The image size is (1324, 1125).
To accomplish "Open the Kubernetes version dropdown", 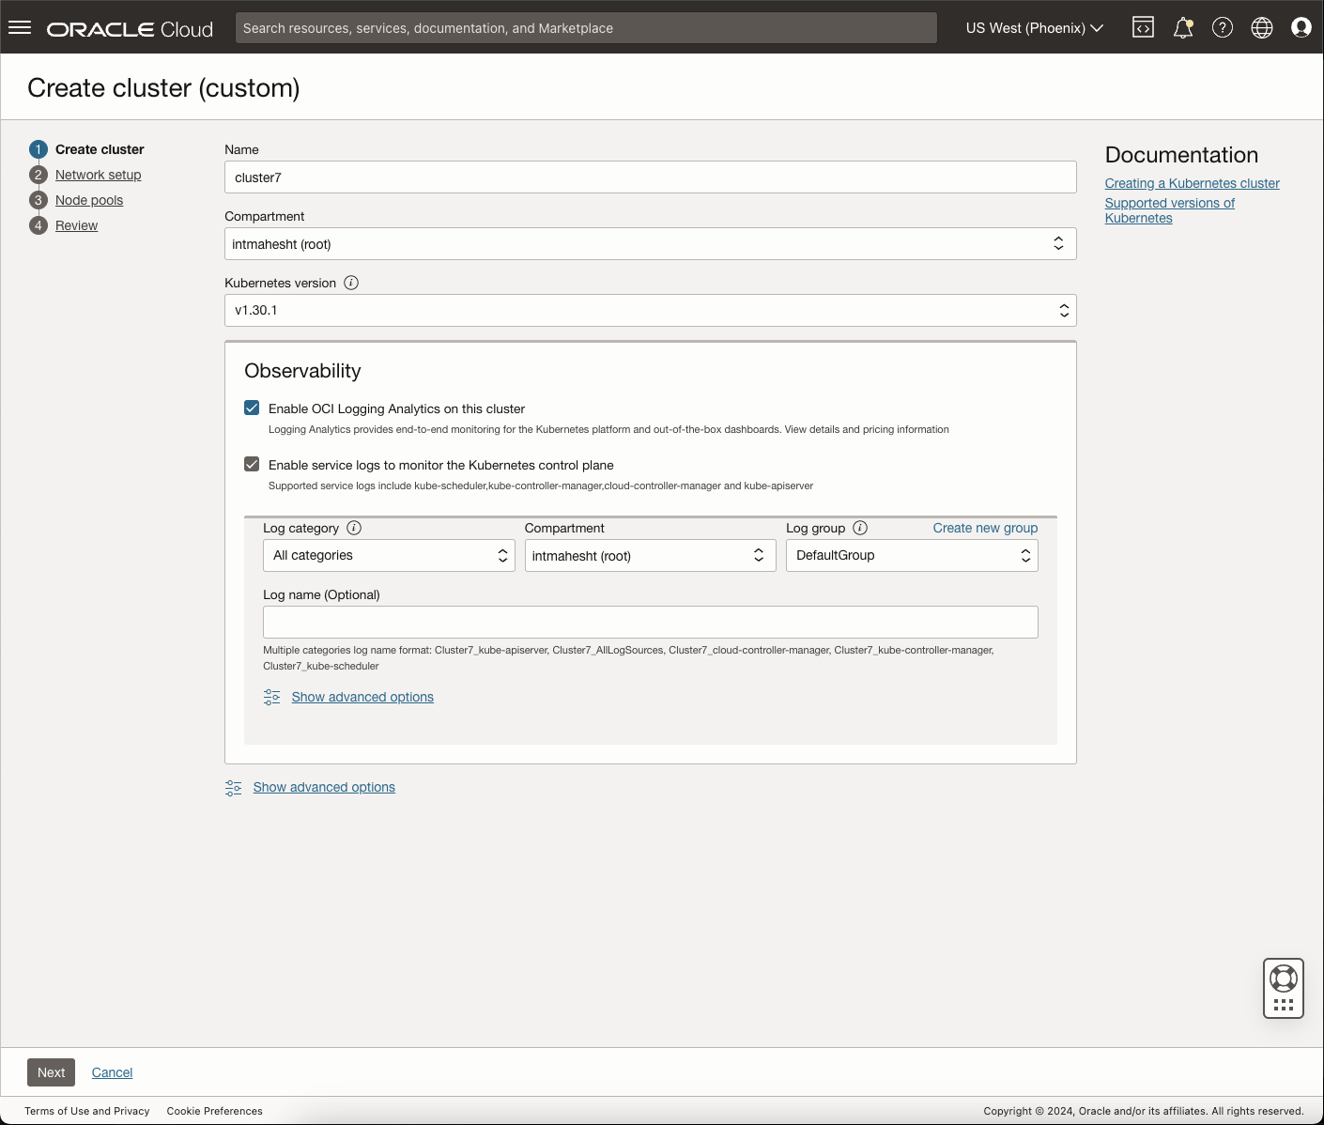I will point(1063,310).
